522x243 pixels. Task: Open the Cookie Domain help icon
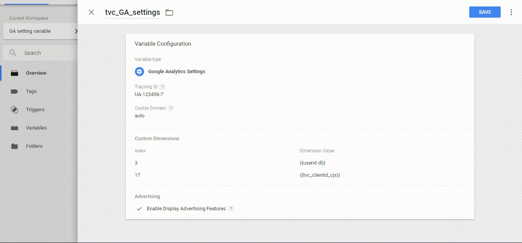click(171, 108)
